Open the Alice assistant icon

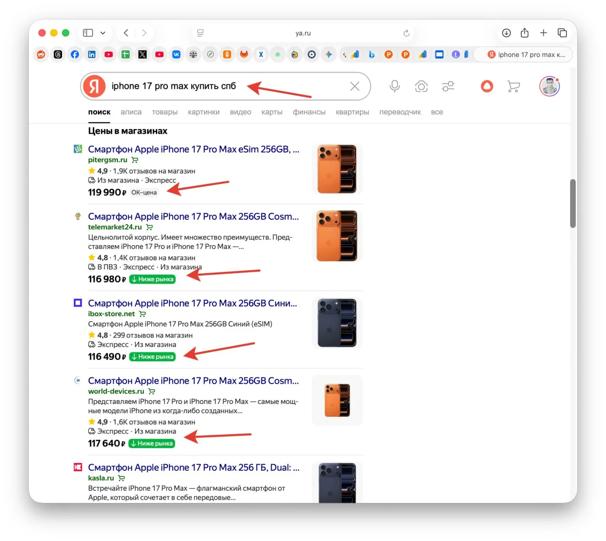[x=487, y=86]
